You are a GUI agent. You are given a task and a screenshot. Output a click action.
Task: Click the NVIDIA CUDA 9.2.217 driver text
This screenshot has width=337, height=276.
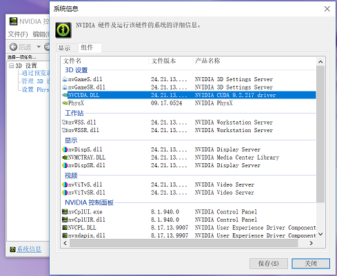coord(235,95)
